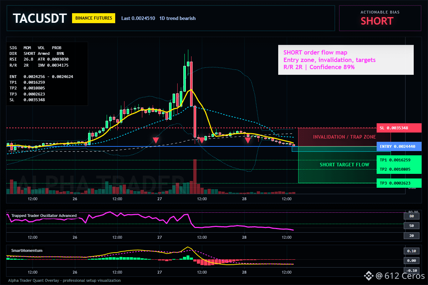Image resolution: width=428 pixels, height=285 pixels.
Task: Click the TACUSDT symbol title
Action: pos(39,18)
